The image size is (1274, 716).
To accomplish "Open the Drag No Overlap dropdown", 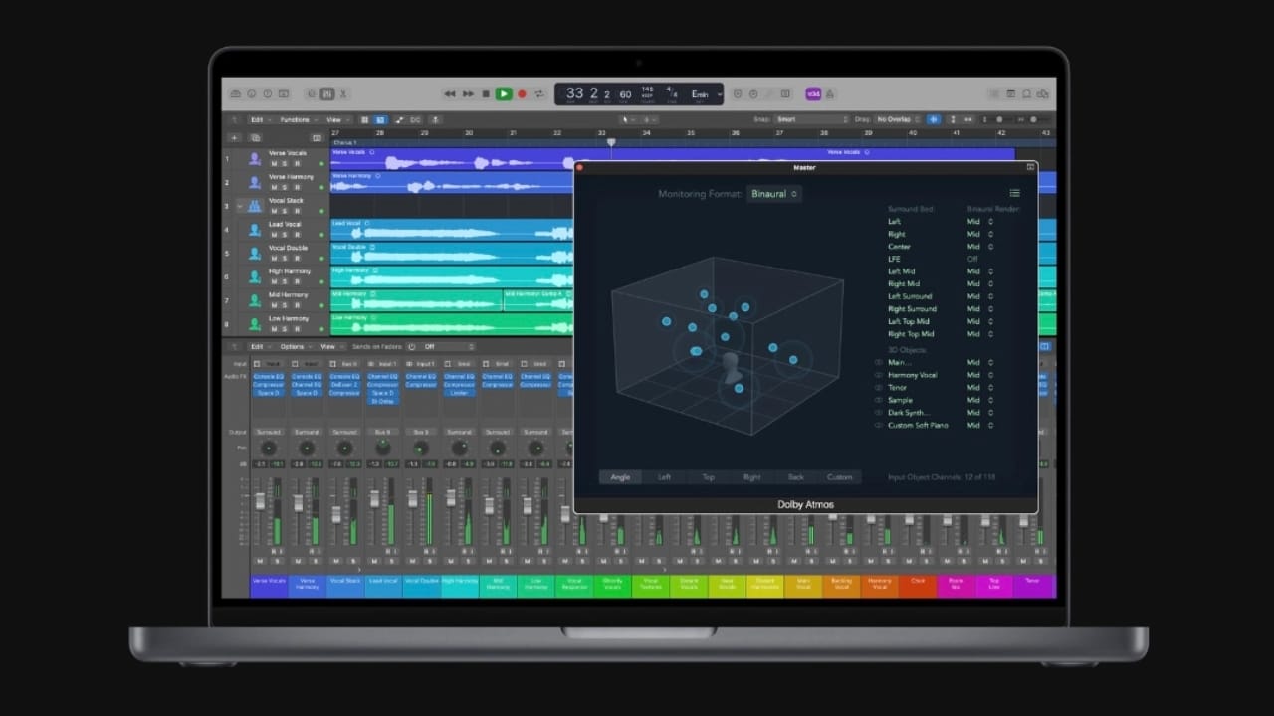I will pos(899,119).
